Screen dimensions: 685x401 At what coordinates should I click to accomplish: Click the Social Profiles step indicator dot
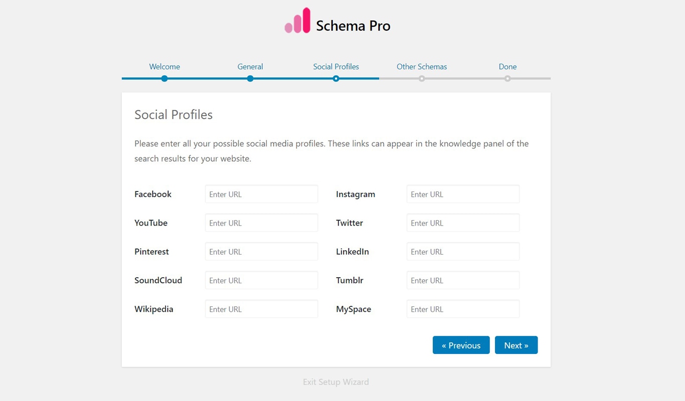click(336, 78)
